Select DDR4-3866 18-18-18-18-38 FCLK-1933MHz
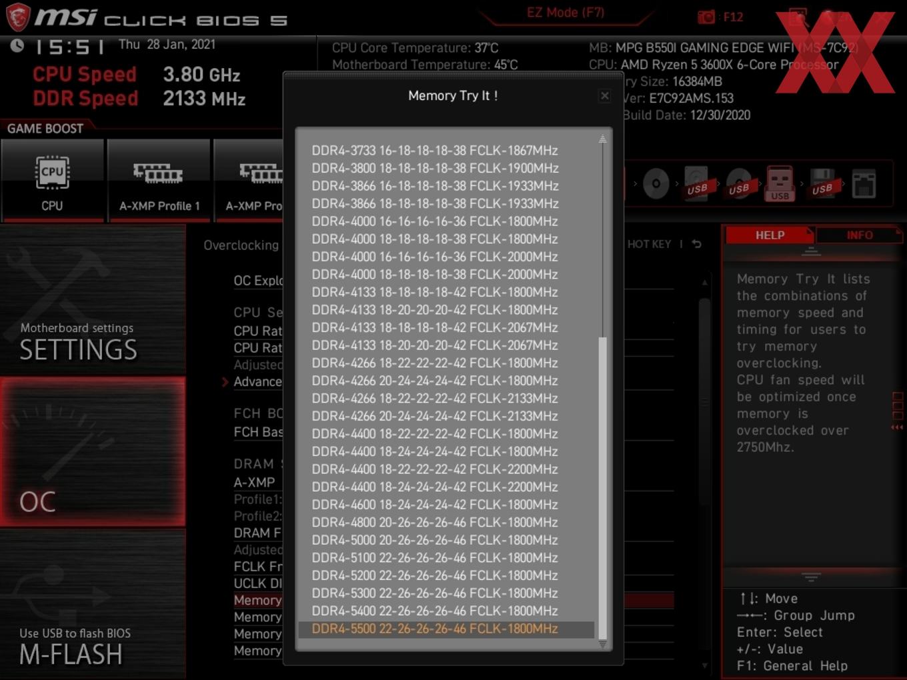 click(435, 203)
